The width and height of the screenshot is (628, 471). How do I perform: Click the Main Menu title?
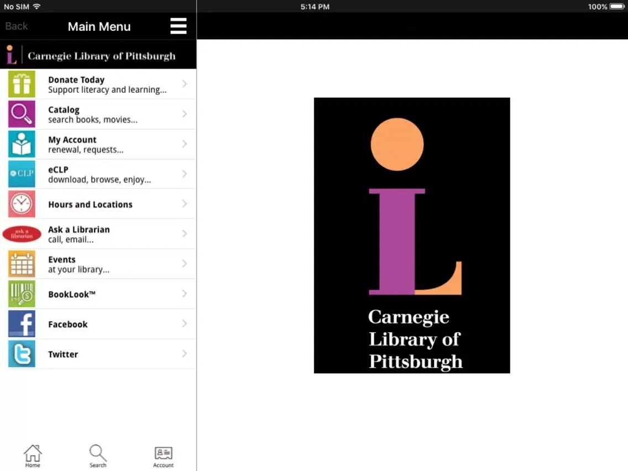click(99, 27)
